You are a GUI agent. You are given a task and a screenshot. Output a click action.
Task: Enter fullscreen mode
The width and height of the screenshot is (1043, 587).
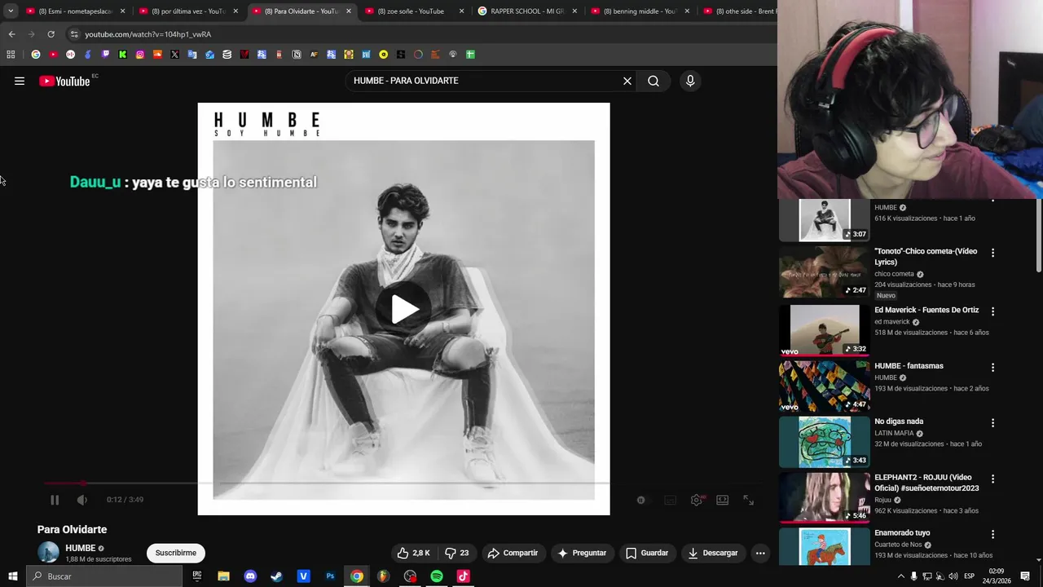(x=749, y=500)
